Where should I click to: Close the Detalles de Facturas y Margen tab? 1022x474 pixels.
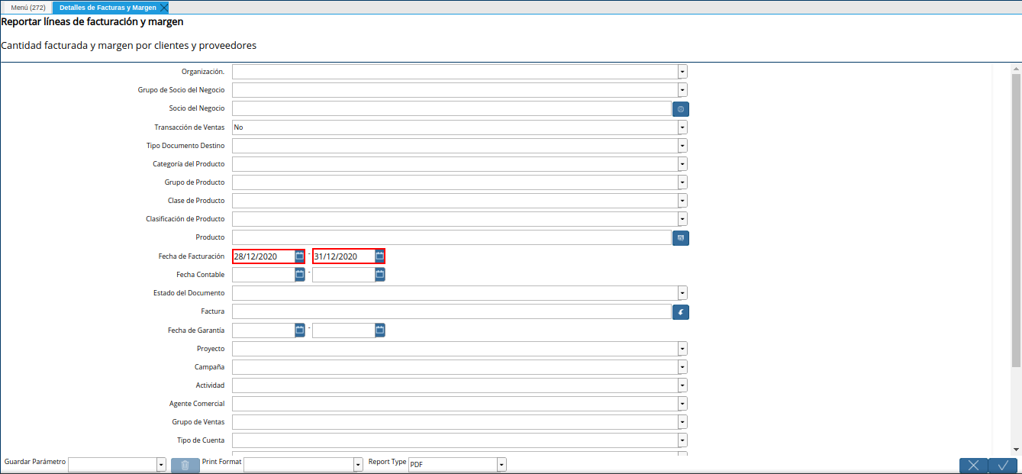coord(163,8)
